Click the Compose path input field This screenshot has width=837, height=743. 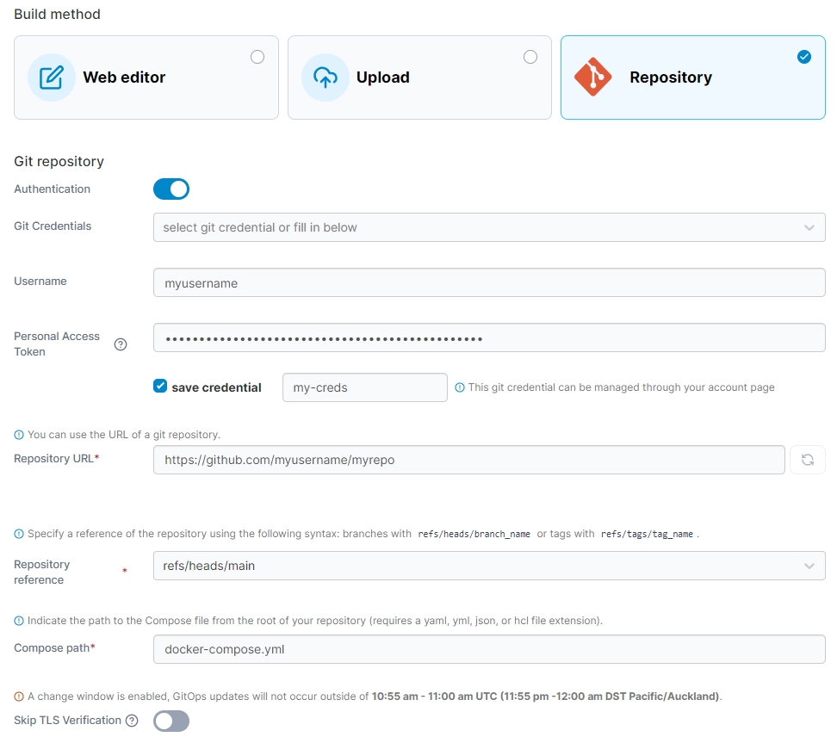488,649
